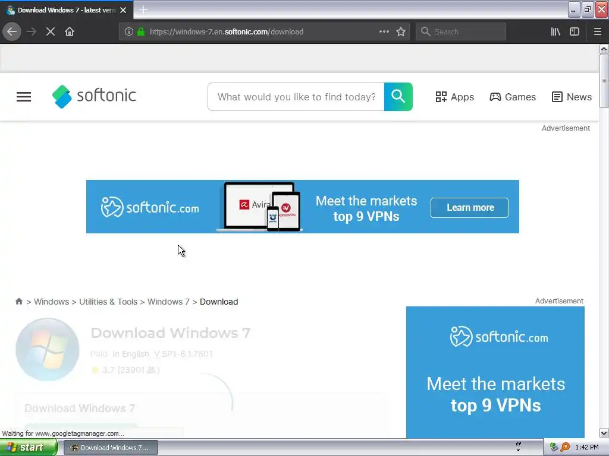Stop loading the page with X button
This screenshot has width=609, height=456.
point(51,31)
